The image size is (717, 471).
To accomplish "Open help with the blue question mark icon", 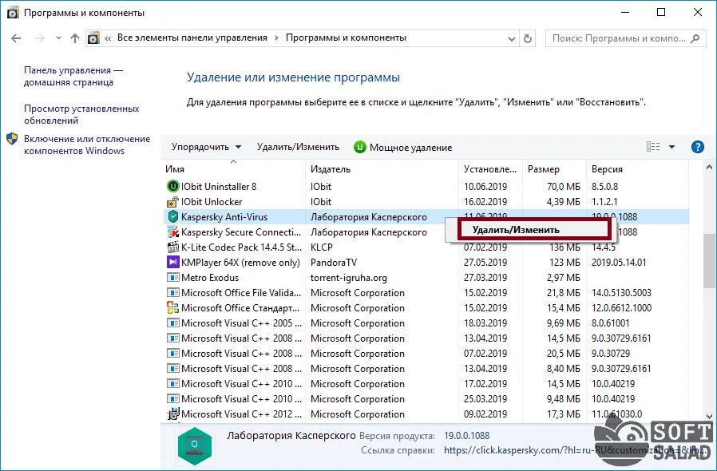I will point(697,147).
